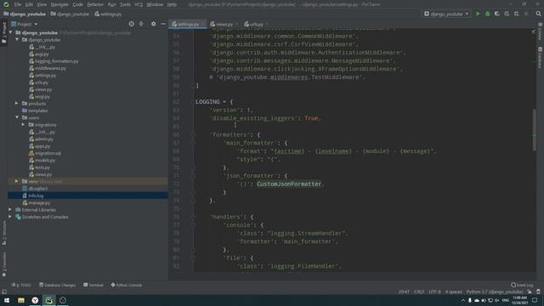Open the Refactor menu

(95, 4)
